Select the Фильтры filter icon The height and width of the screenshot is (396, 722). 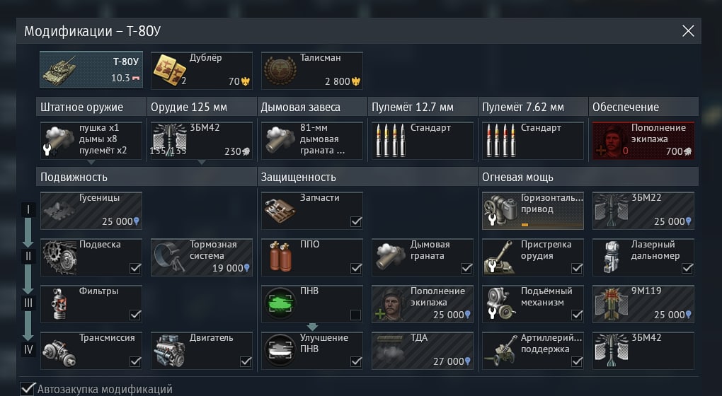[59, 303]
